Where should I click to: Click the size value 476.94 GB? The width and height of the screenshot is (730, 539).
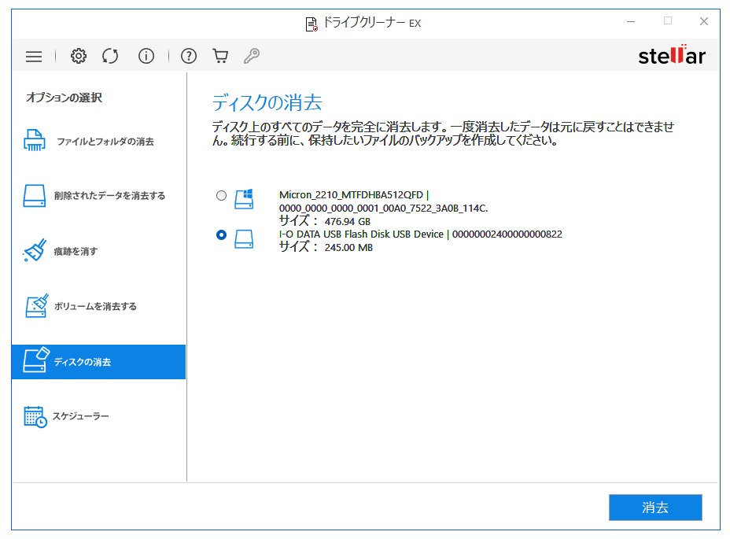pos(348,222)
